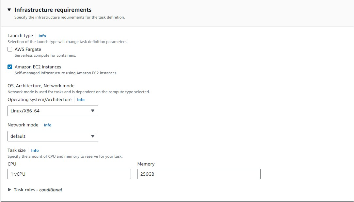Viewport: 354px width, 202px height.
Task: Enable the AWS Fargate launch type
Action: [9, 49]
